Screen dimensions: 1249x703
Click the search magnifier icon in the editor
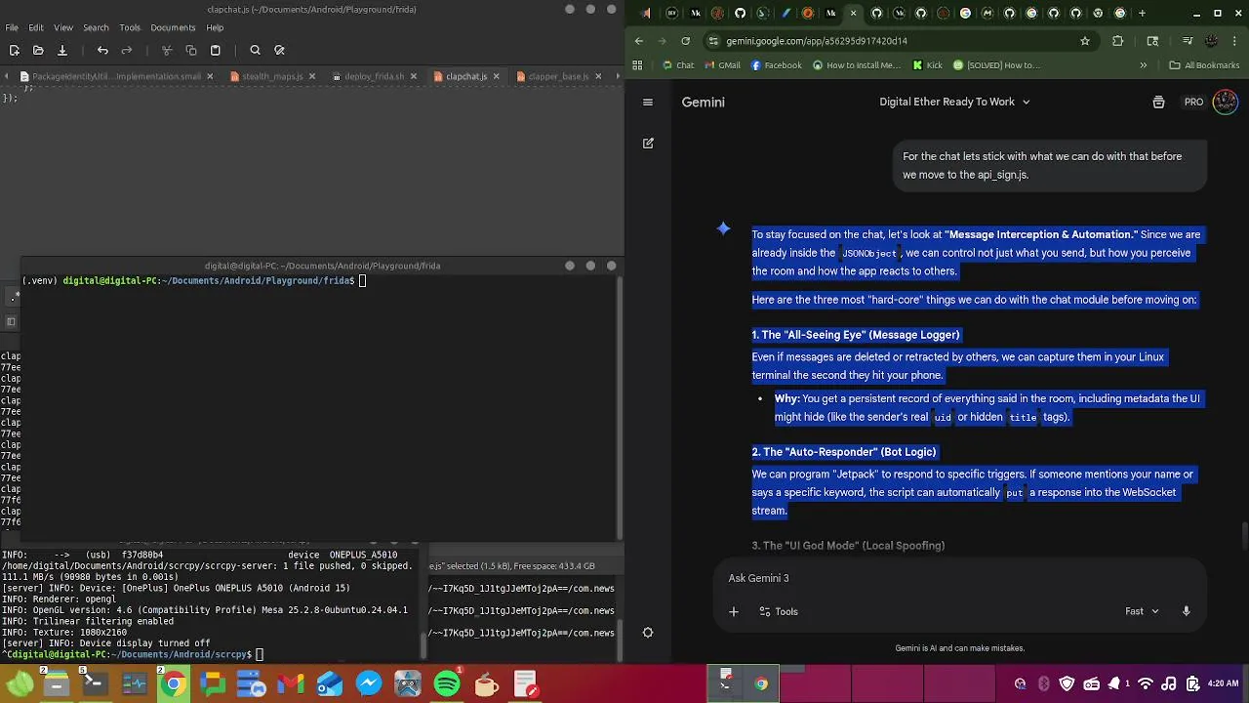click(x=255, y=50)
